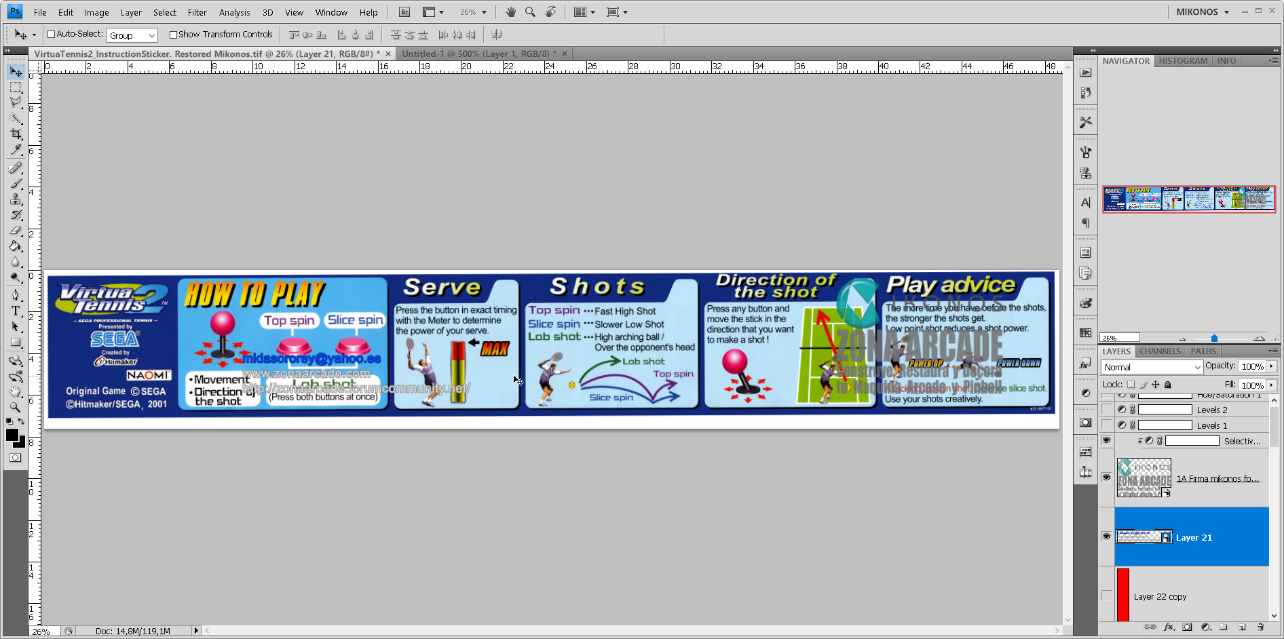
Task: Click the Delete layer button
Action: point(1261,626)
